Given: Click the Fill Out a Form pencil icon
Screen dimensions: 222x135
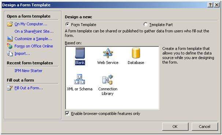Looking at the screenshot, I should (x=10, y=88).
